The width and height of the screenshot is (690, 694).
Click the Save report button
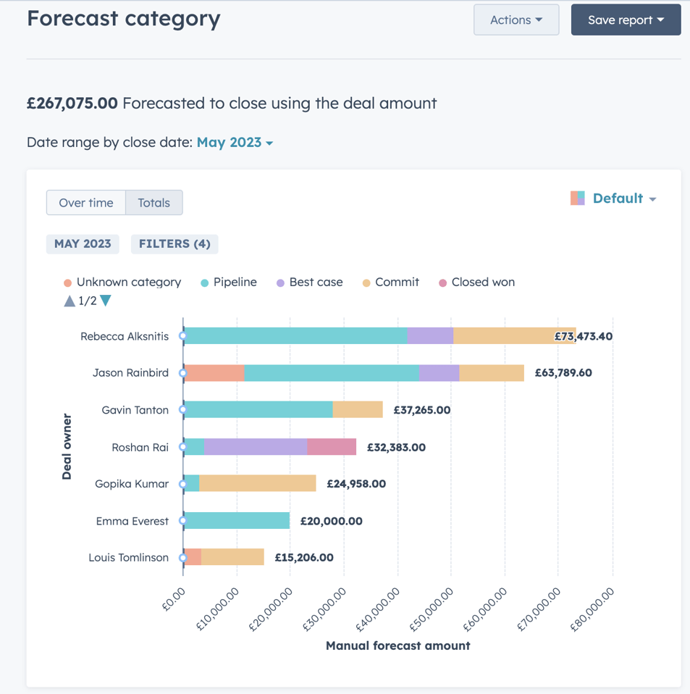625,20
